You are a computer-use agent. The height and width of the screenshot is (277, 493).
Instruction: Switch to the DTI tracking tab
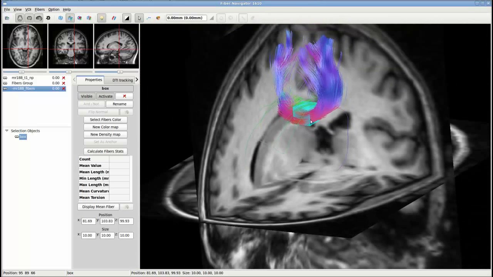pyautogui.click(x=122, y=80)
